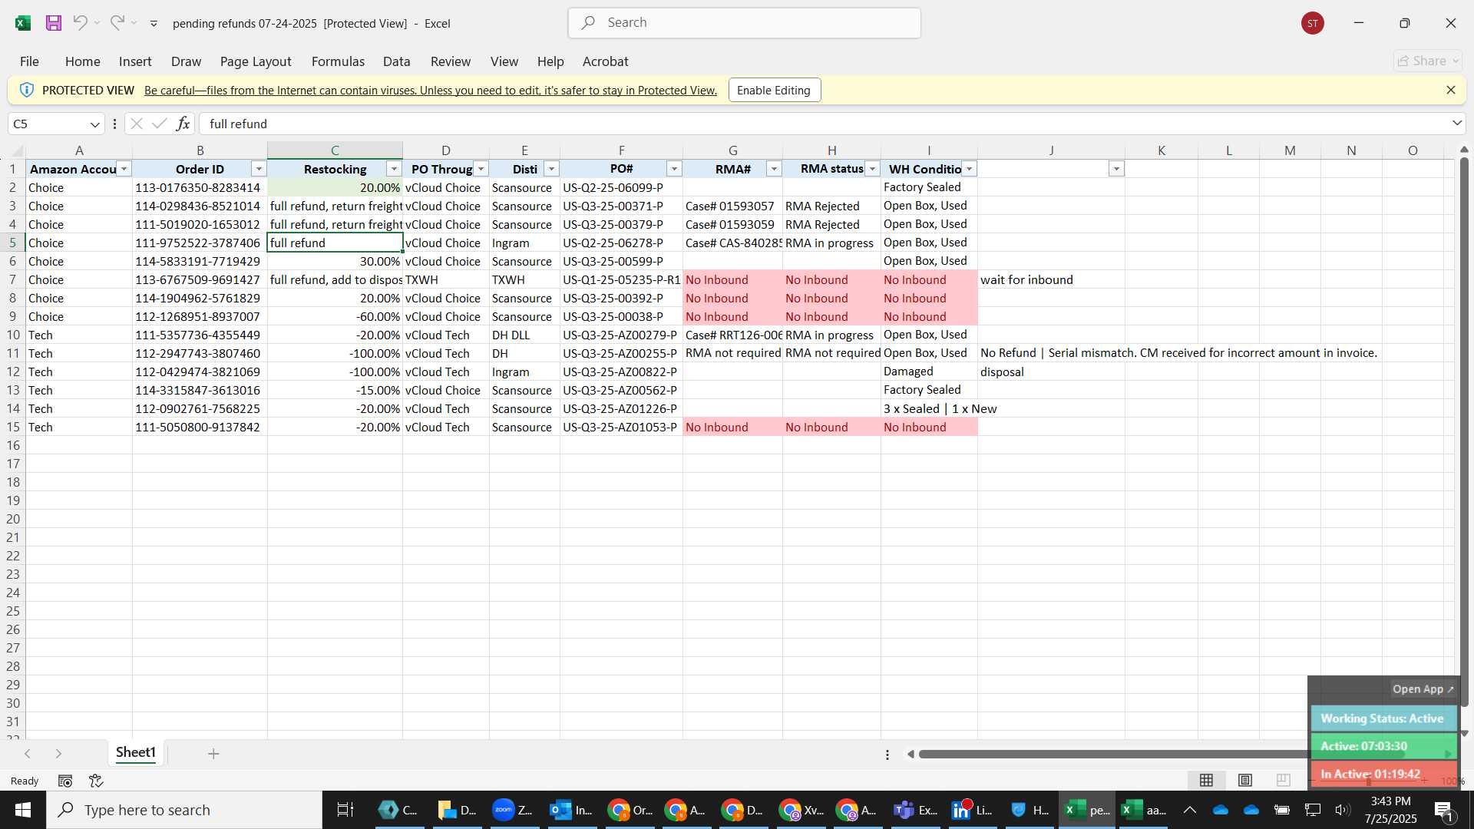Click the Accessibility checker status icon
Image resolution: width=1474 pixels, height=829 pixels.
coord(96,781)
